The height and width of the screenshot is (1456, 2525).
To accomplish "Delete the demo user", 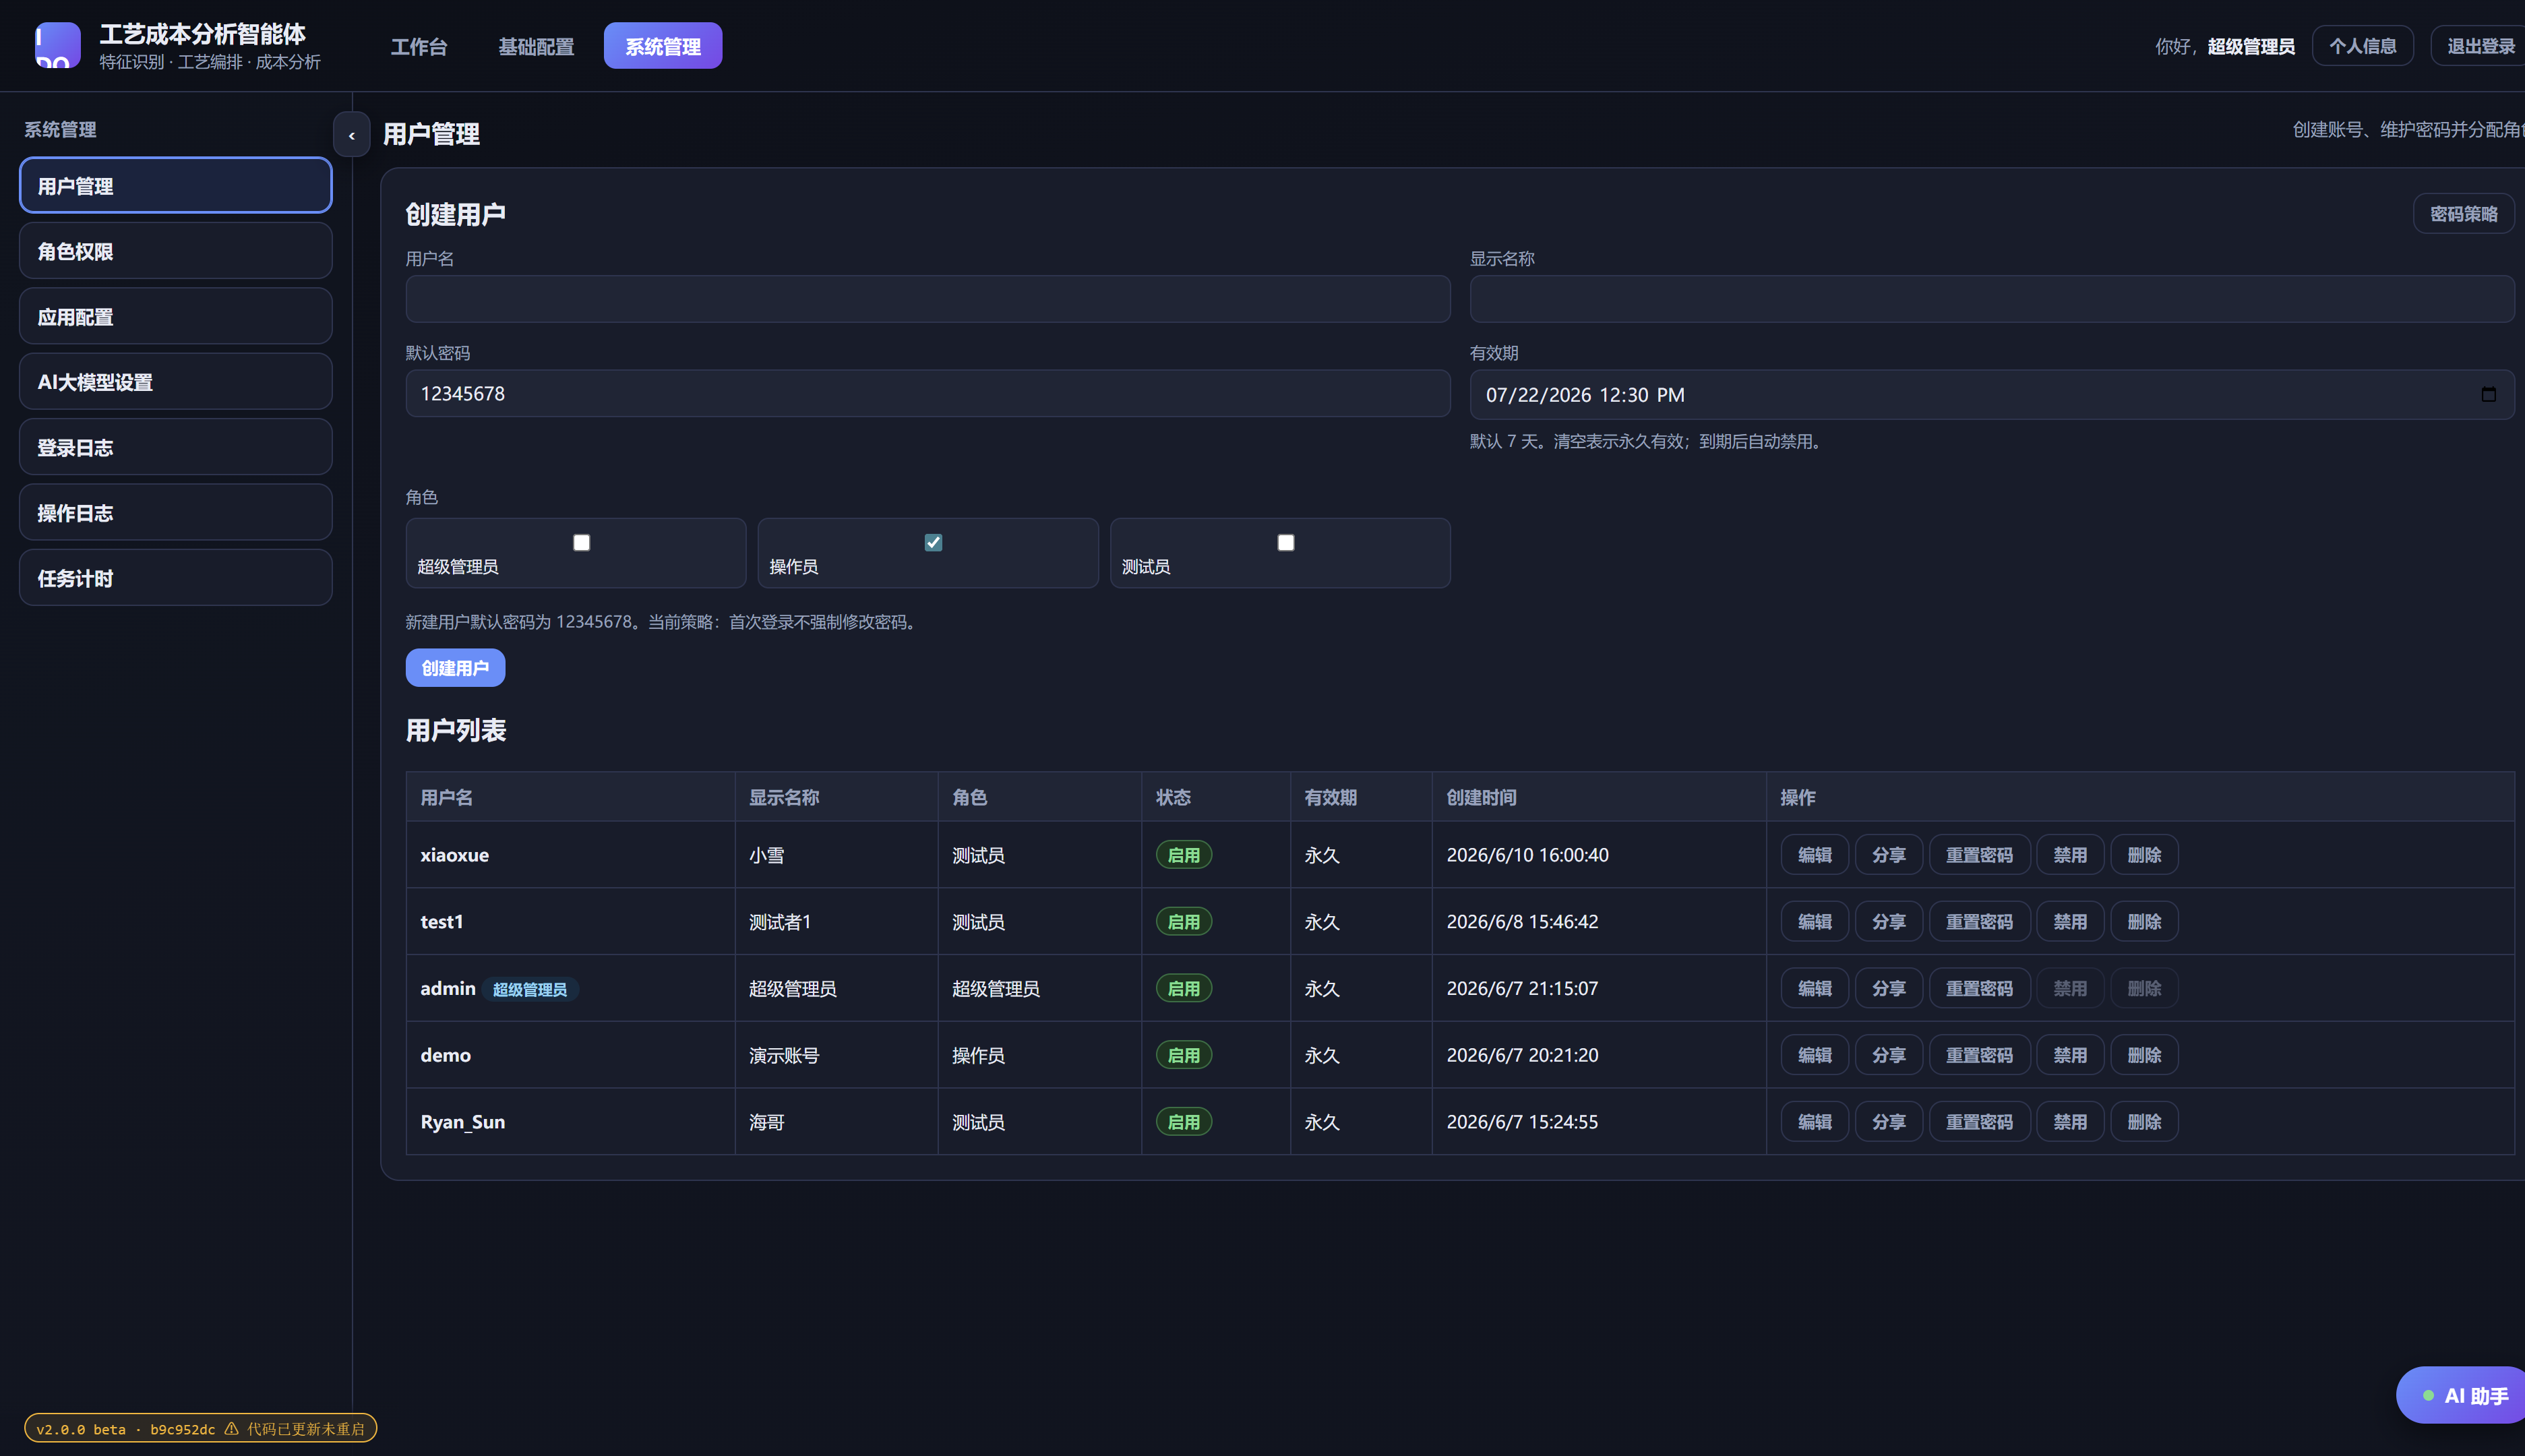I will tap(2144, 1055).
